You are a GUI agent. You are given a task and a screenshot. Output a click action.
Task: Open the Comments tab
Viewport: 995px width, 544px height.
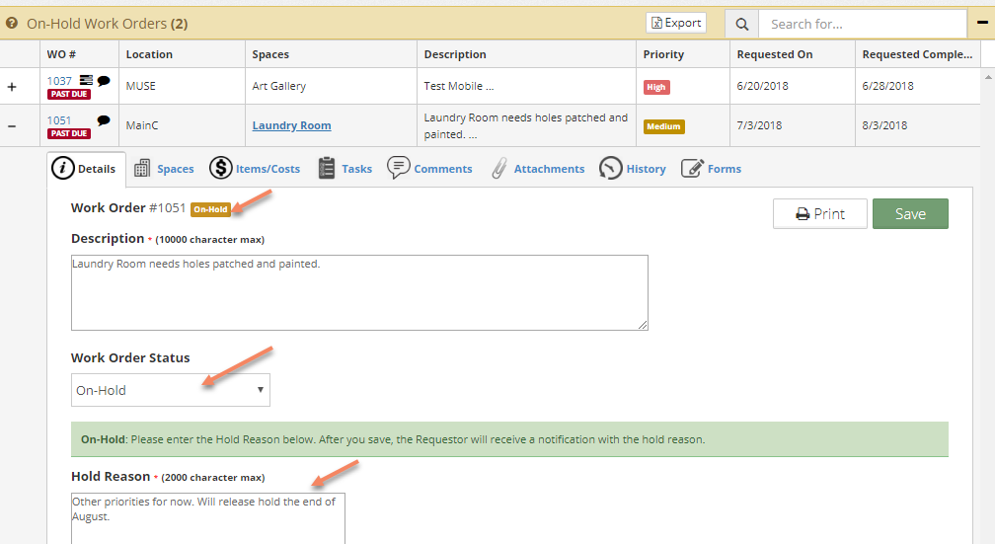tap(429, 168)
